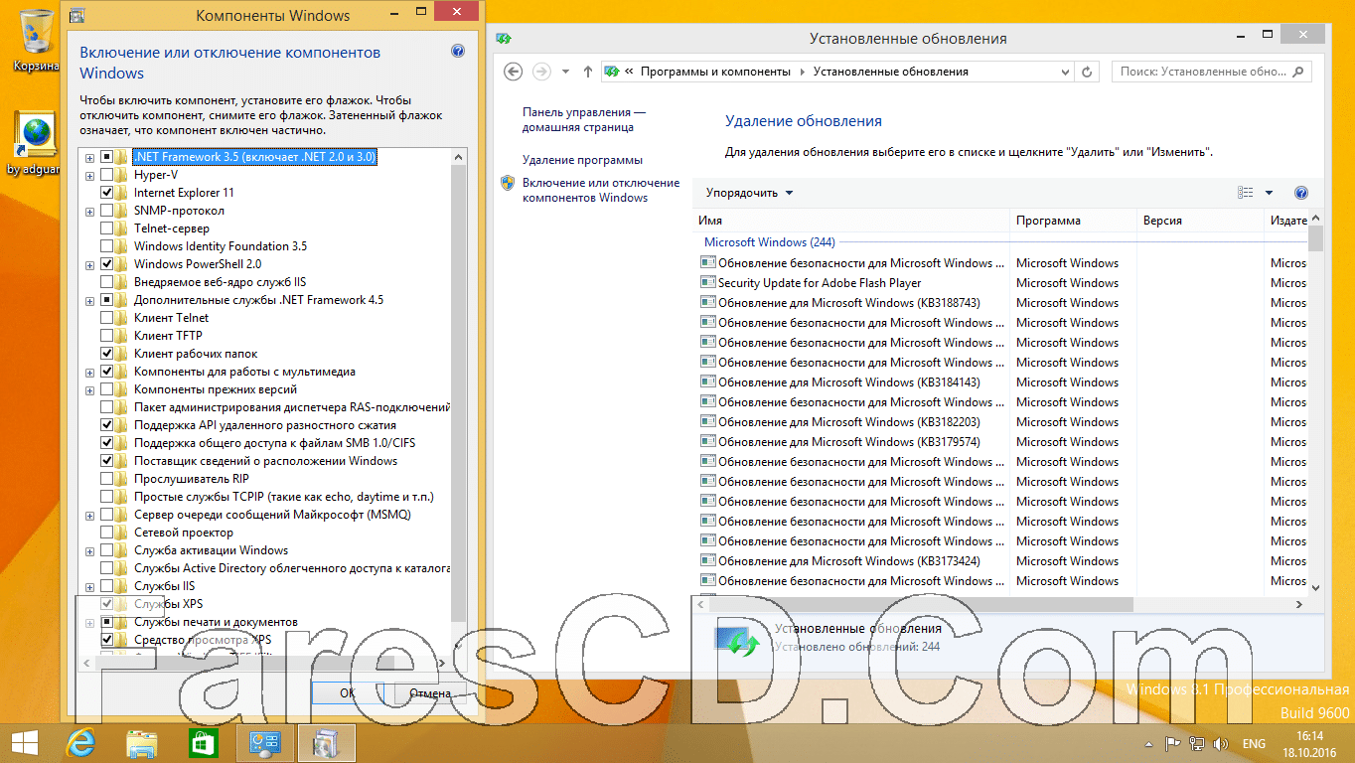Image resolution: width=1355 pixels, height=763 pixels.
Task: Open recent locations dropdown next to Forward
Action: point(565,72)
